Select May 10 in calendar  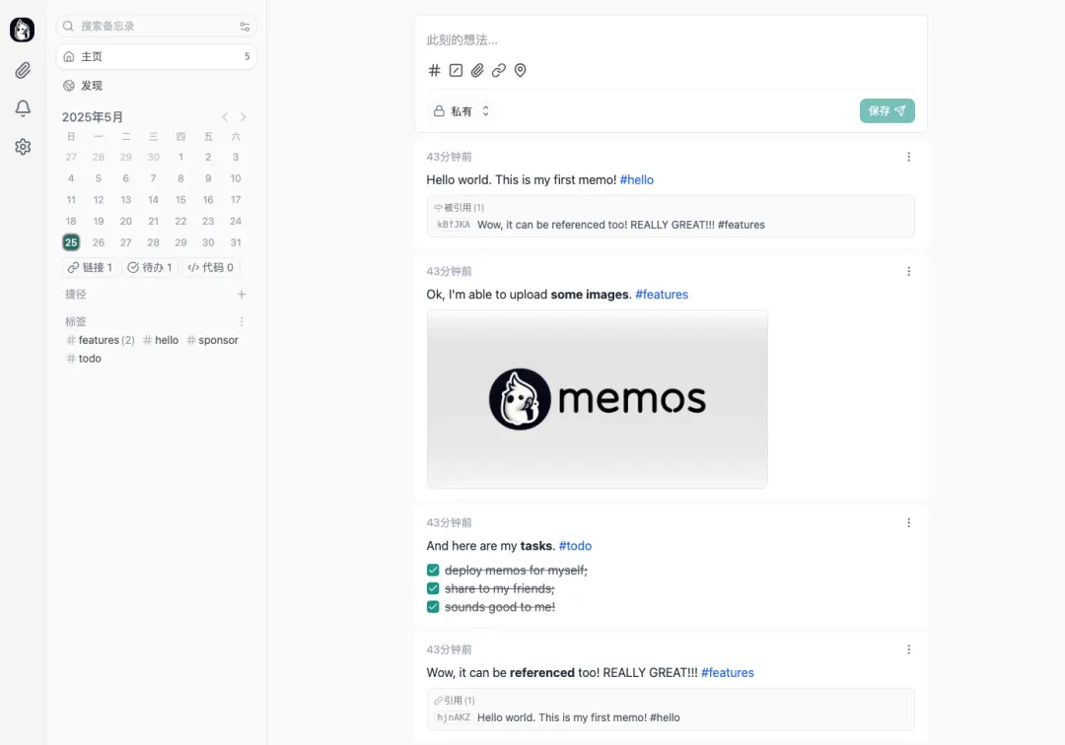(x=236, y=178)
